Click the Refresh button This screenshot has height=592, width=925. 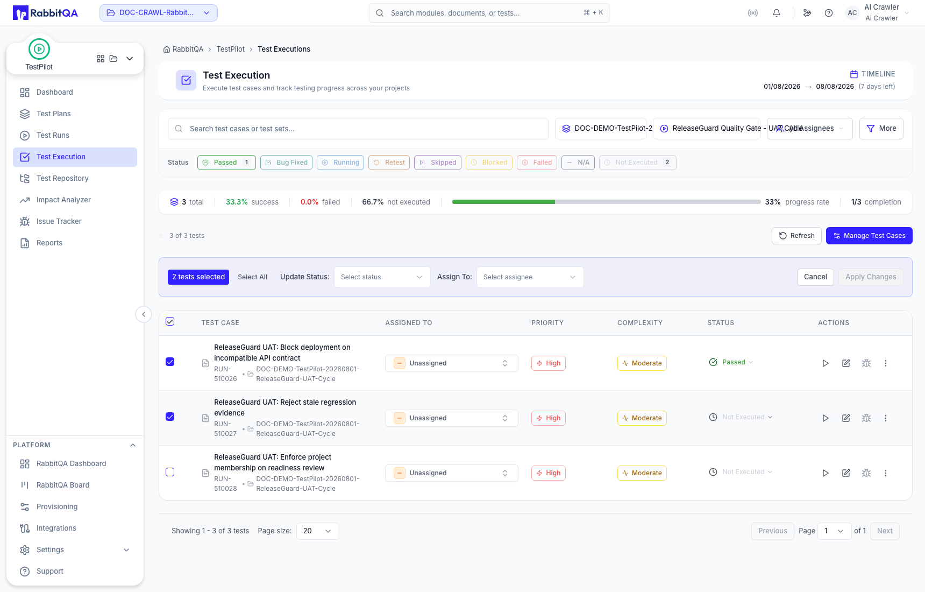pos(796,236)
